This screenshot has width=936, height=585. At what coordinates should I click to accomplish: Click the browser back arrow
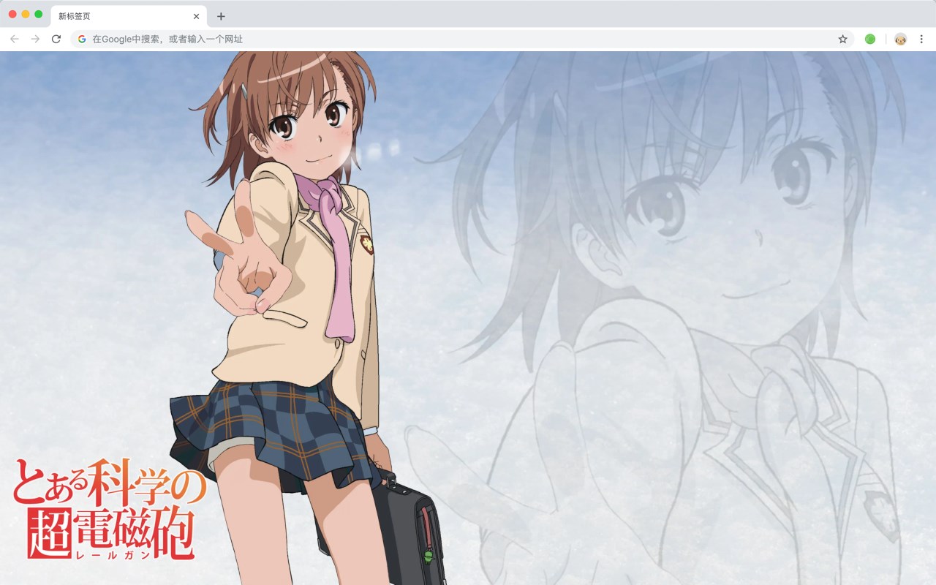point(15,39)
